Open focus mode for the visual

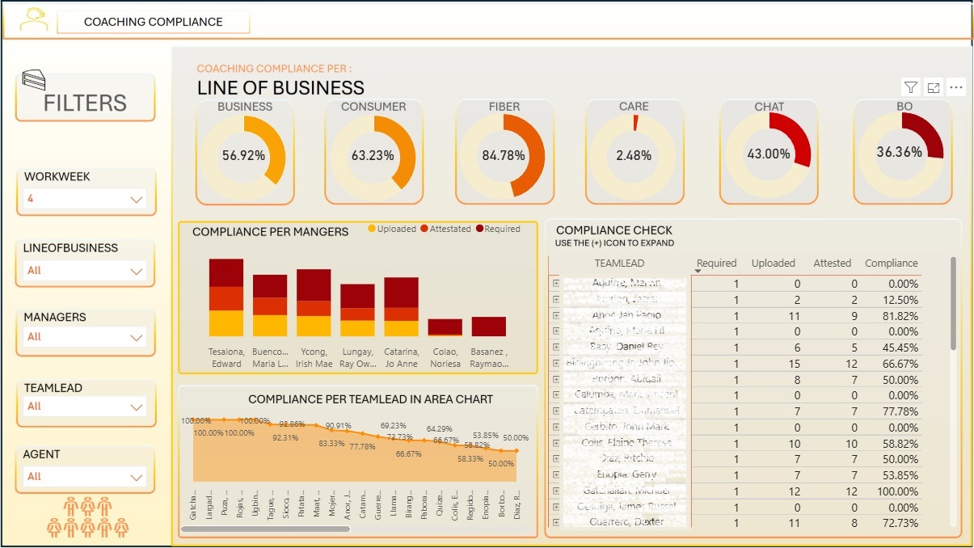coord(934,87)
